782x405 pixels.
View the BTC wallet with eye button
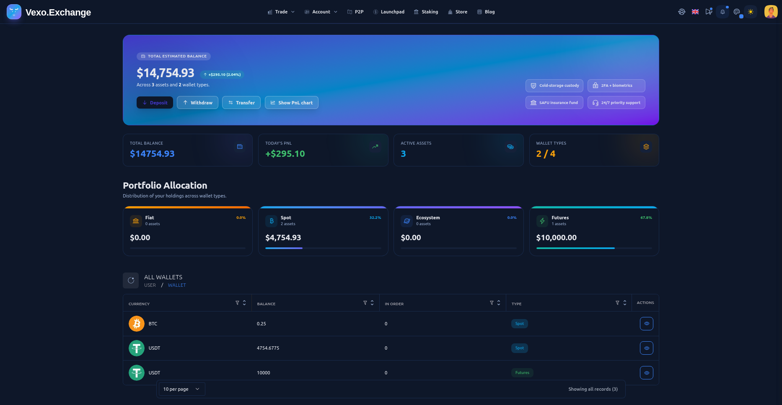coord(647,324)
